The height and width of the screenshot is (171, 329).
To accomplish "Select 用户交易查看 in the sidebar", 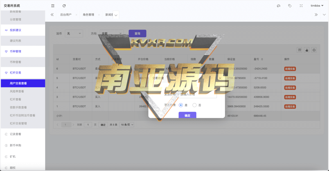I will pyautogui.click(x=23, y=83).
